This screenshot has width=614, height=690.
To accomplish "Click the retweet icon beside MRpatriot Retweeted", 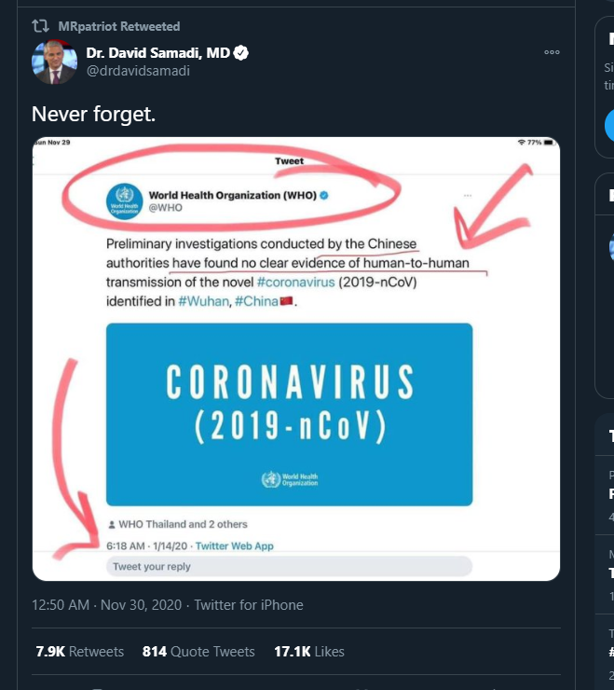I will 41,26.
